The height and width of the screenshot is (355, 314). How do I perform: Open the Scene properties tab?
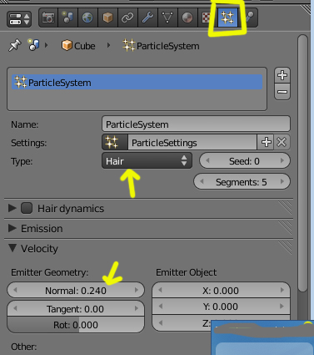[67, 18]
